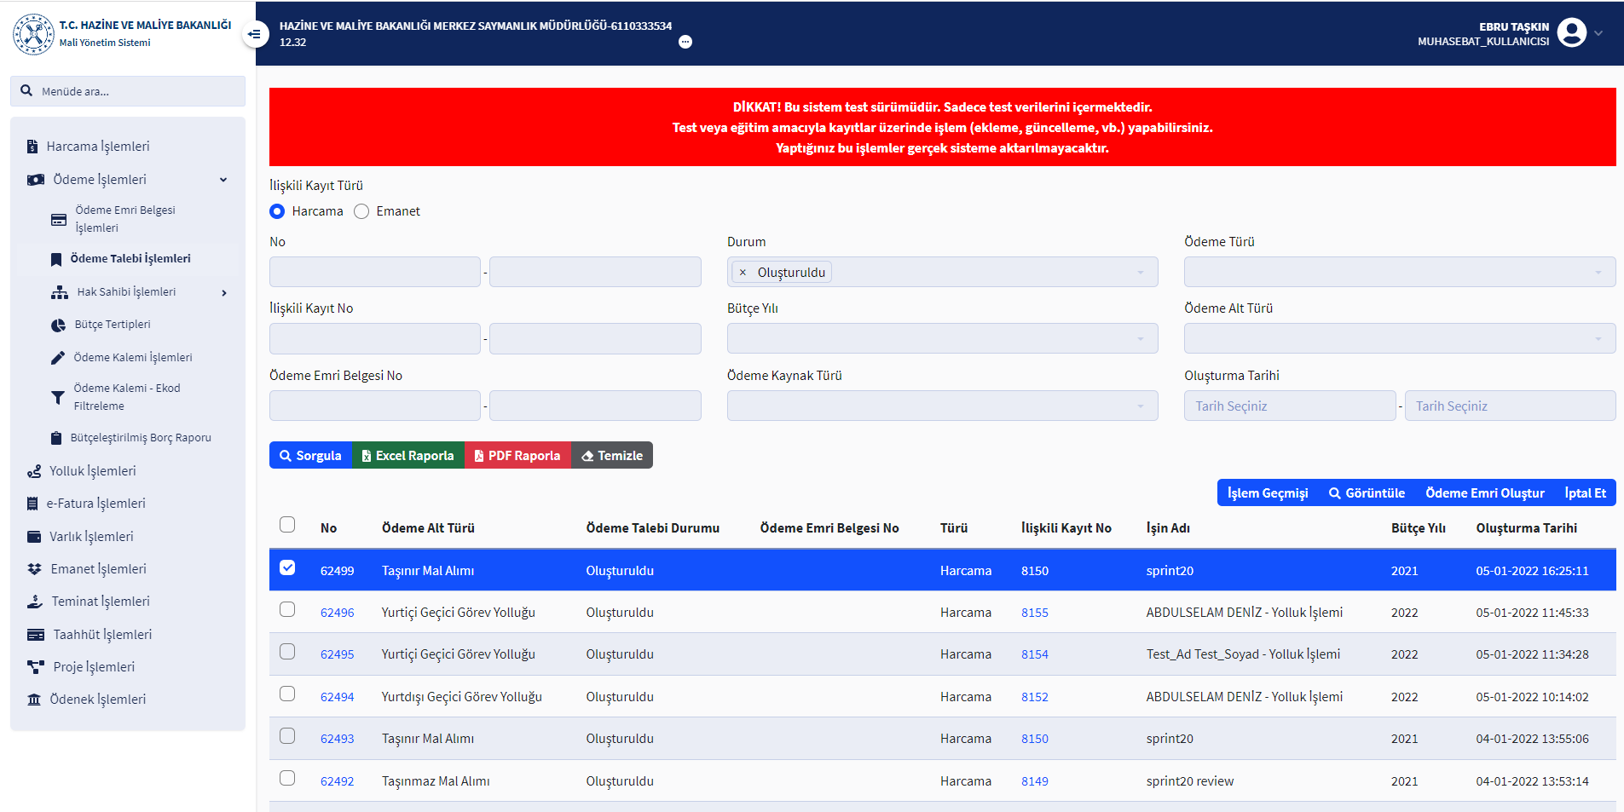This screenshot has height=812, width=1624.
Task: Go to Ödeme Emri Belgesi İşlemleri
Action: pos(124,219)
